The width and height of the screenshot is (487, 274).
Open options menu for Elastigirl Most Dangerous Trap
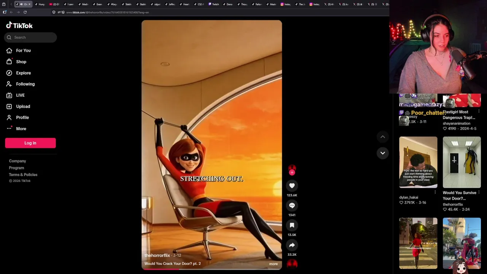click(x=479, y=112)
